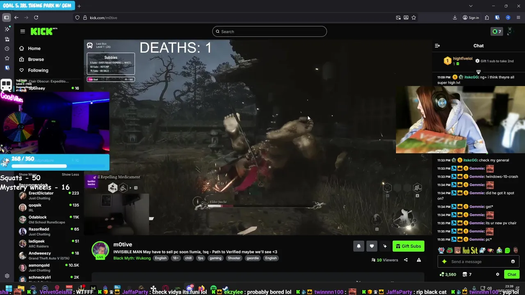Expand the pinned gift leaderboard handle
This screenshot has height=295, width=525.
tap(478, 72)
